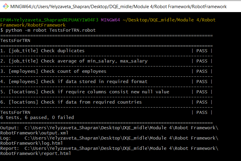The image size is (241, 161).
Task: Click test 3 Check count of employees
Action: pos(53,71)
